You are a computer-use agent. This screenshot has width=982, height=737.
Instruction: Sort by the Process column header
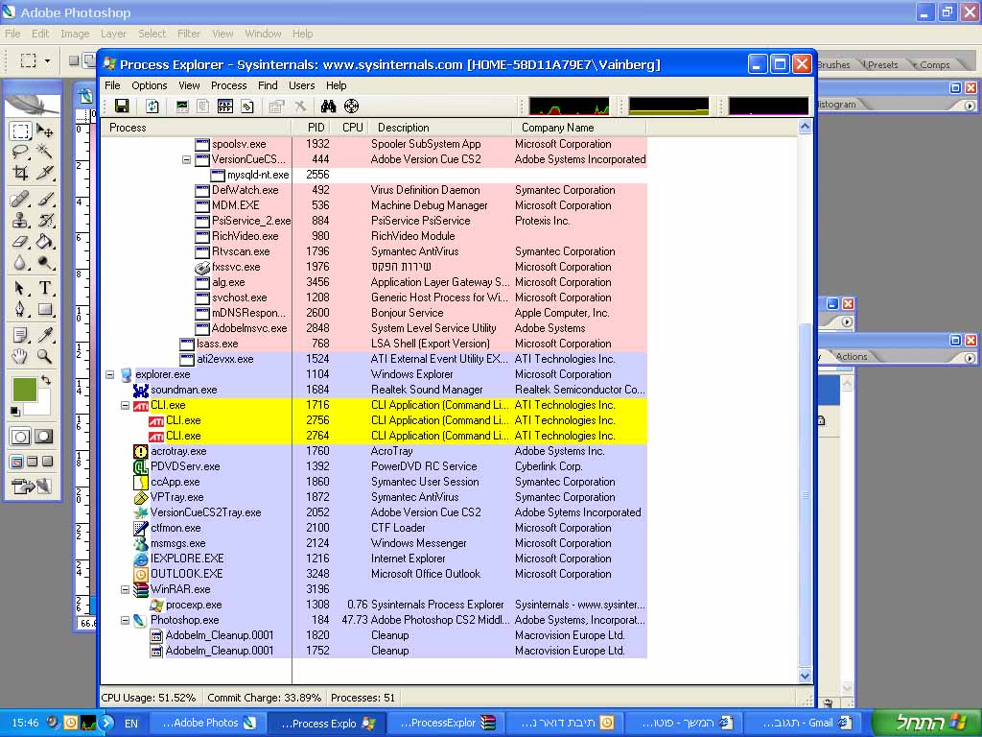[x=197, y=128]
